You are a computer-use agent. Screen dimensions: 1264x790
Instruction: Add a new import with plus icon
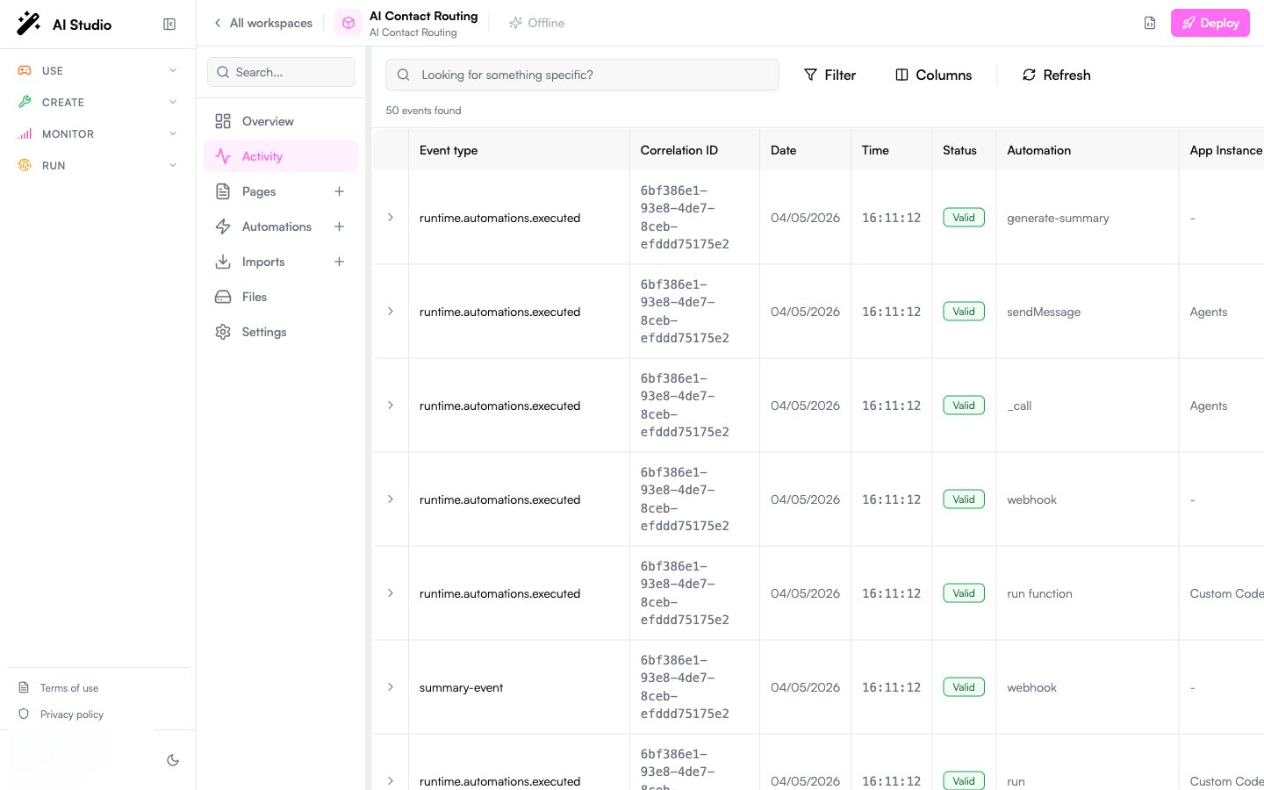[339, 262]
